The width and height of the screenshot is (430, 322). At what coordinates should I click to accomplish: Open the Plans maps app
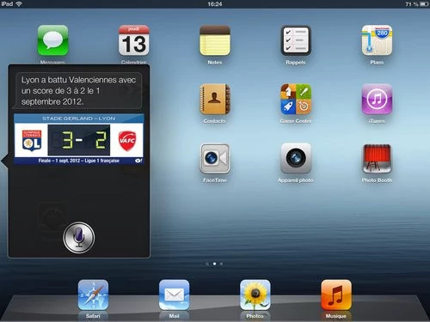pyautogui.click(x=377, y=40)
